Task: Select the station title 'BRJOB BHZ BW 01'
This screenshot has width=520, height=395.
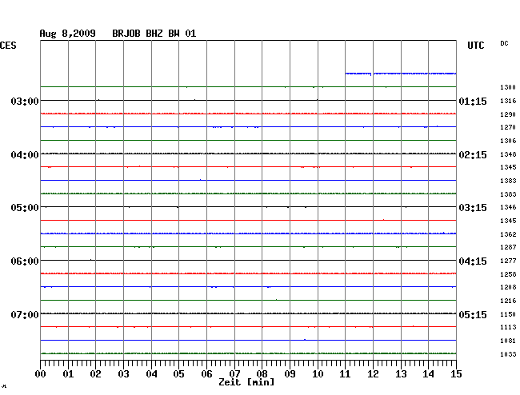Action: (x=154, y=34)
